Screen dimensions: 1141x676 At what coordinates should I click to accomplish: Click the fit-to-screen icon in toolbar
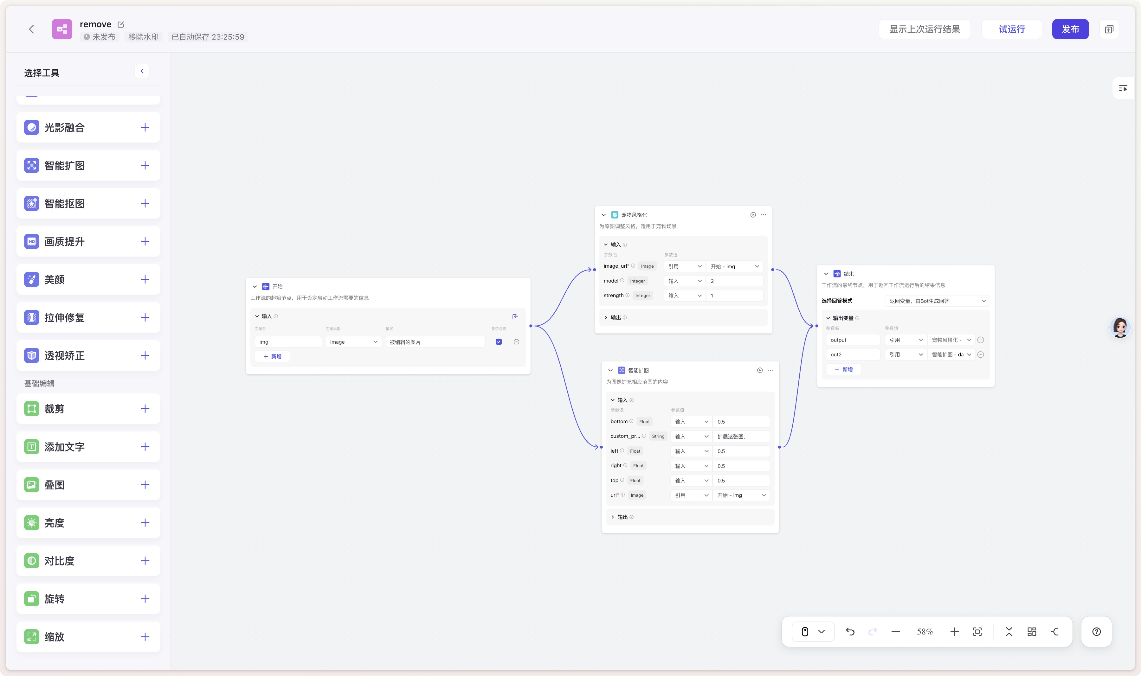pyautogui.click(x=977, y=631)
